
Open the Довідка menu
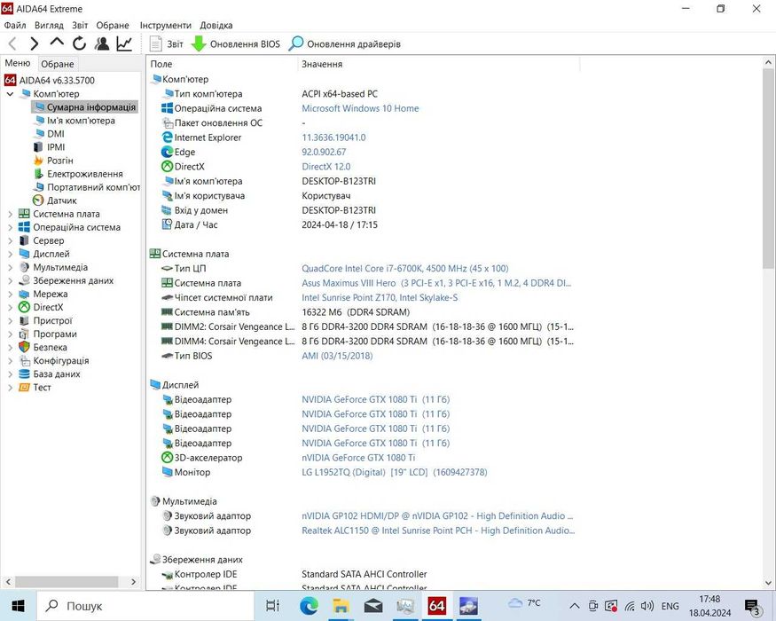[x=216, y=25]
